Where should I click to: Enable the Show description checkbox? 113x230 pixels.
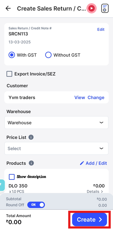pyautogui.click(x=12, y=177)
